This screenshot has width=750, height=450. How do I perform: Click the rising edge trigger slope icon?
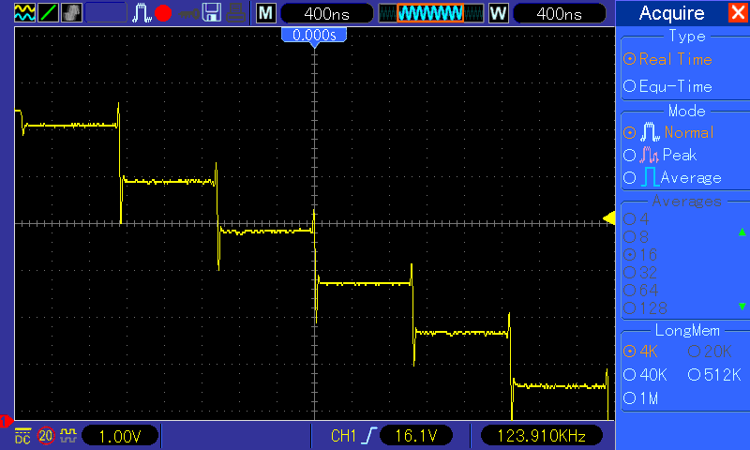tap(369, 436)
